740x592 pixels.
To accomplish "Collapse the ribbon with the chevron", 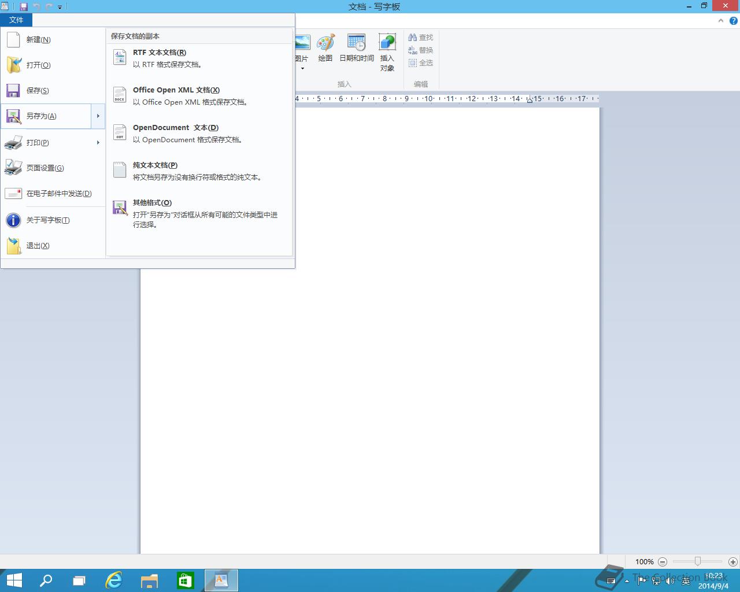I will [x=721, y=21].
